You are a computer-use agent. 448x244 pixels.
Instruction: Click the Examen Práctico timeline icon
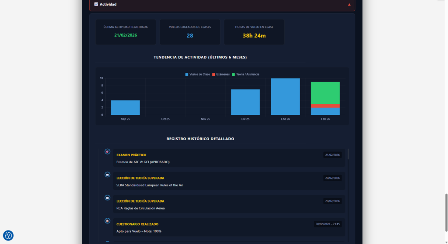107,151
